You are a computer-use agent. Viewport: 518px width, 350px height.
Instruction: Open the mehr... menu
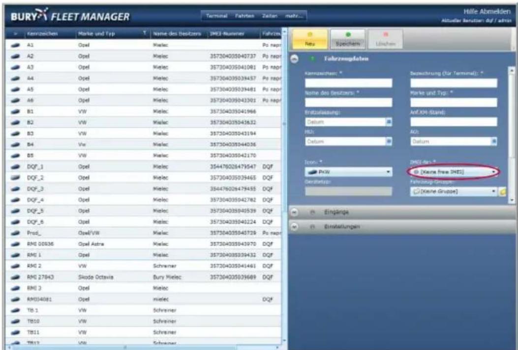(x=294, y=16)
